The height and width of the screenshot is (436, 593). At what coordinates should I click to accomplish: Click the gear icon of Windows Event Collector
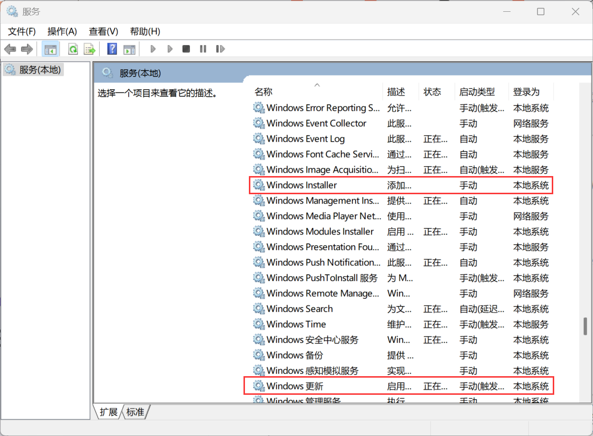259,124
